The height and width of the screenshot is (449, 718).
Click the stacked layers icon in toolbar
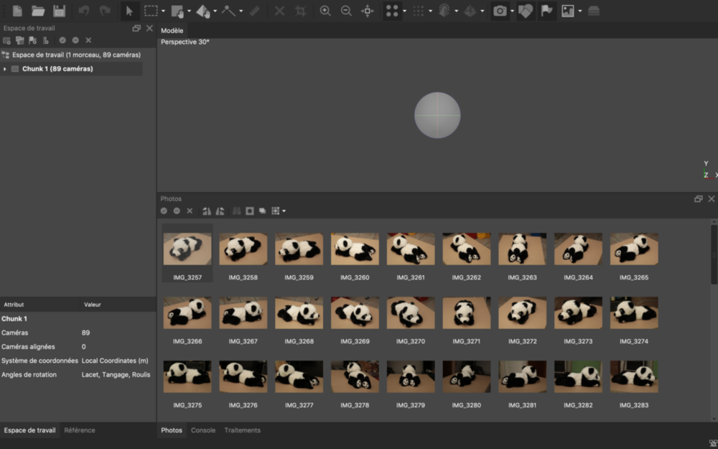click(x=594, y=11)
